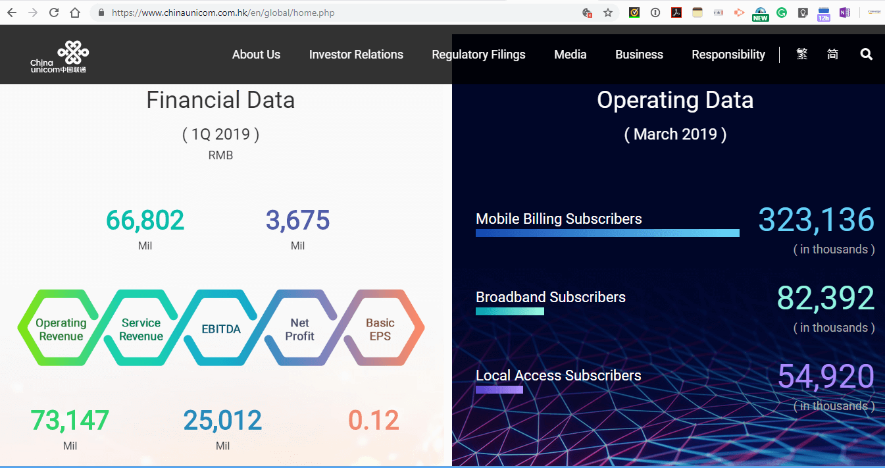Screen dimensions: 885x468
Task: Click the purple 12h extension icon
Action: point(823,13)
